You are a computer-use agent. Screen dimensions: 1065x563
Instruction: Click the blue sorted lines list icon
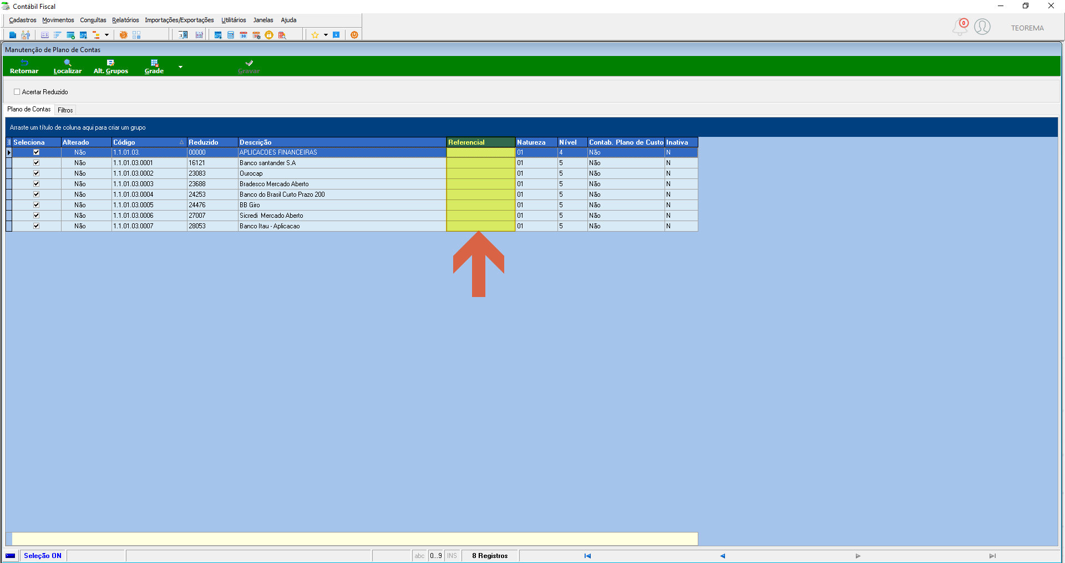(57, 35)
